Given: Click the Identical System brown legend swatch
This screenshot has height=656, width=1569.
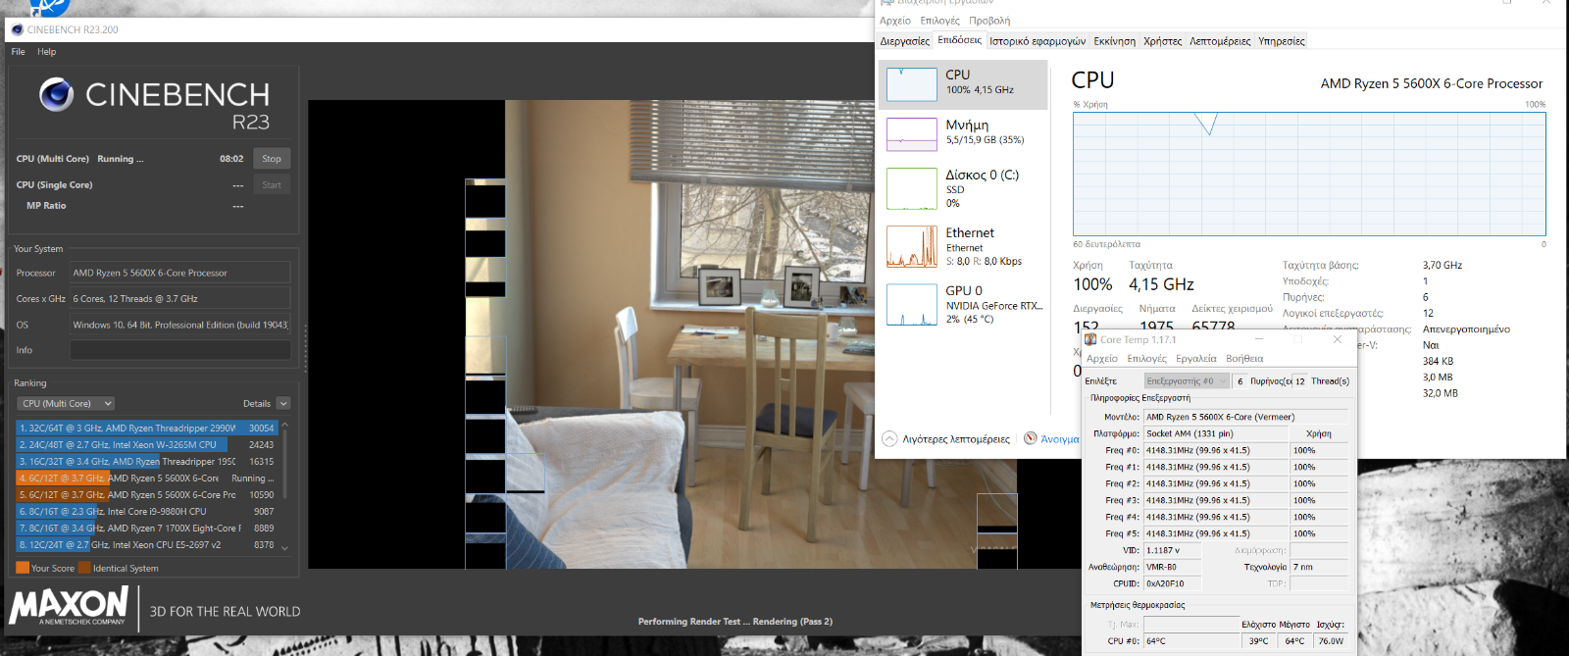Looking at the screenshot, I should point(84,568).
